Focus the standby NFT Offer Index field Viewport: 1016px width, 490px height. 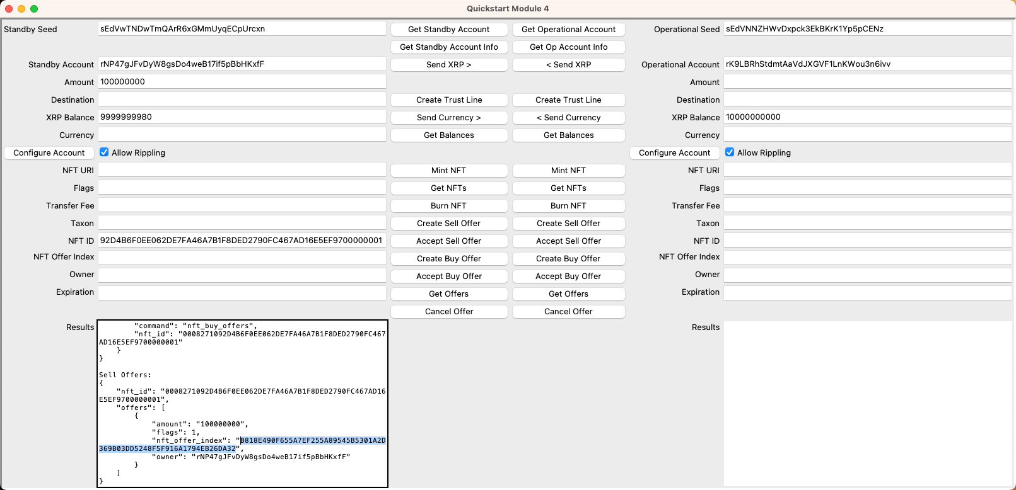pos(242,258)
